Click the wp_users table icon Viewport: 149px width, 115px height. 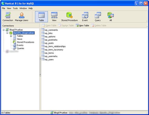(43, 59)
